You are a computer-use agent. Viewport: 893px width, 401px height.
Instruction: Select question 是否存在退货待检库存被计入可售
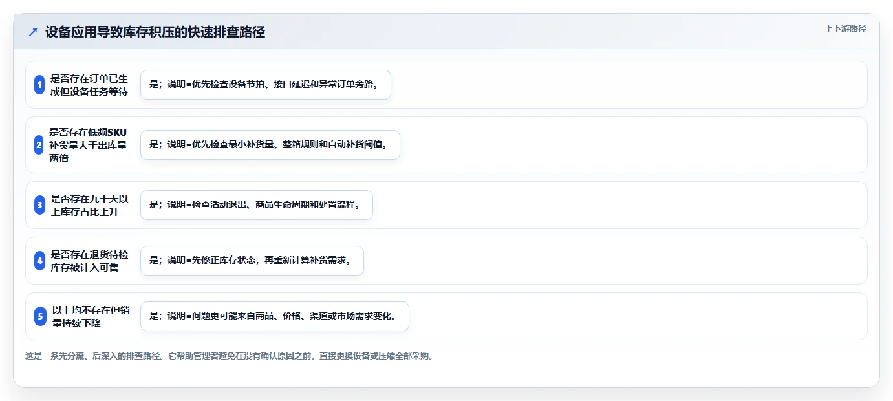(89, 261)
